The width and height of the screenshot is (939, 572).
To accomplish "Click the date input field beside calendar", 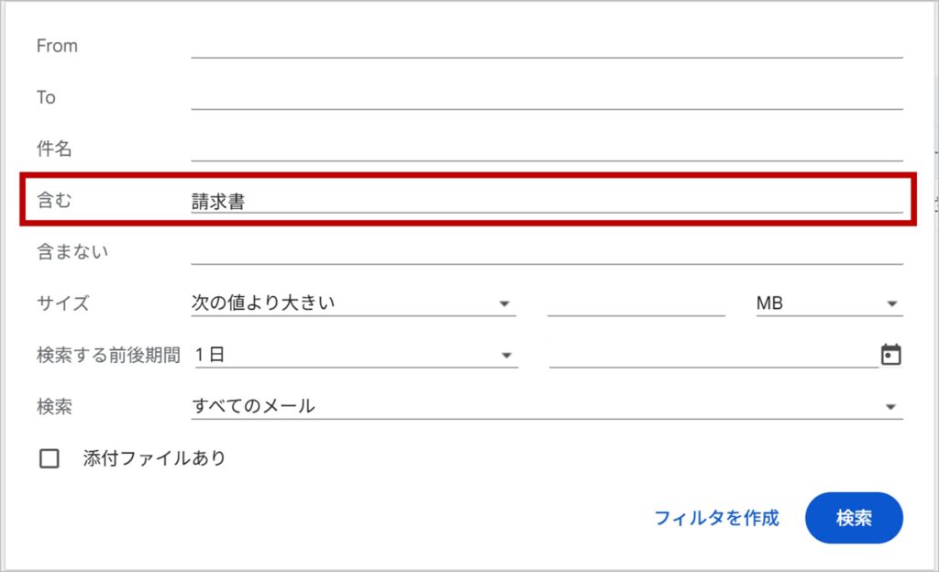I will coord(713,355).
